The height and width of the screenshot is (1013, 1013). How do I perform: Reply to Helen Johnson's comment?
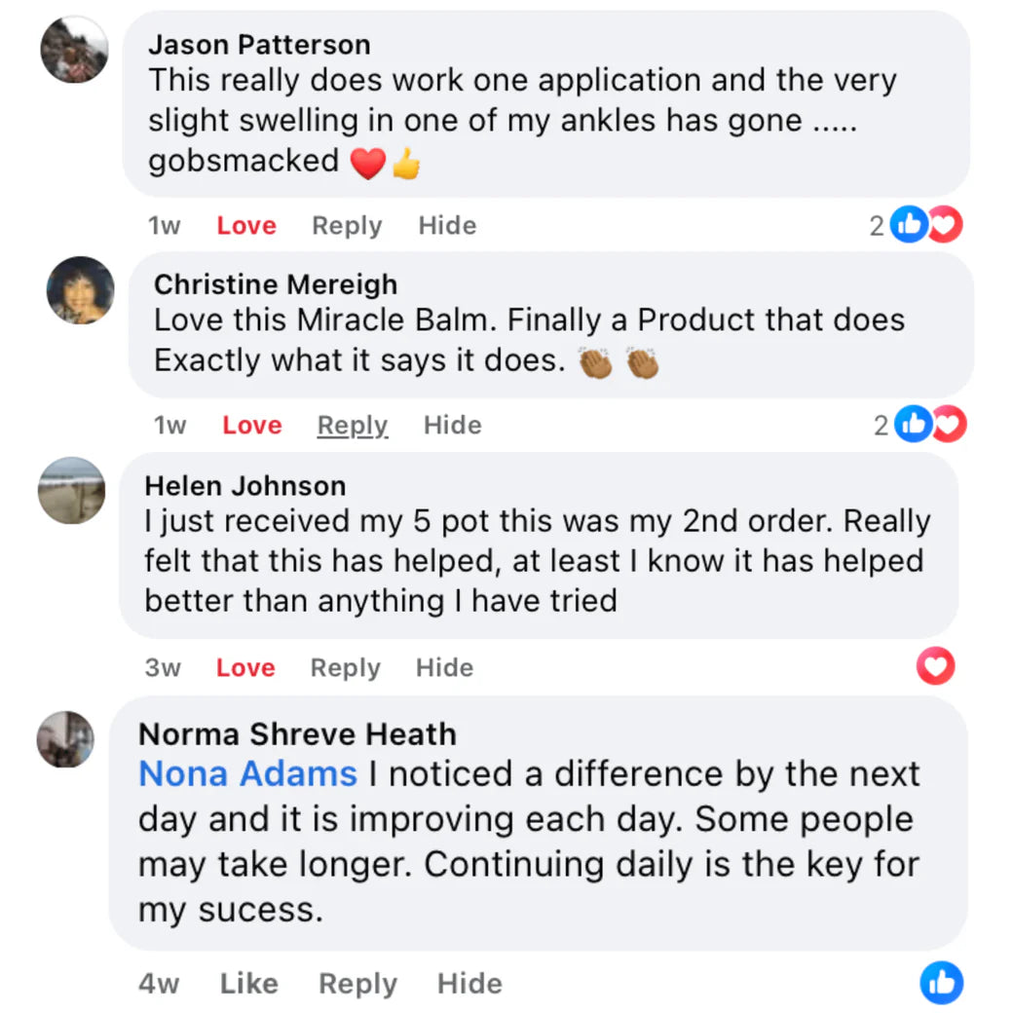[345, 668]
